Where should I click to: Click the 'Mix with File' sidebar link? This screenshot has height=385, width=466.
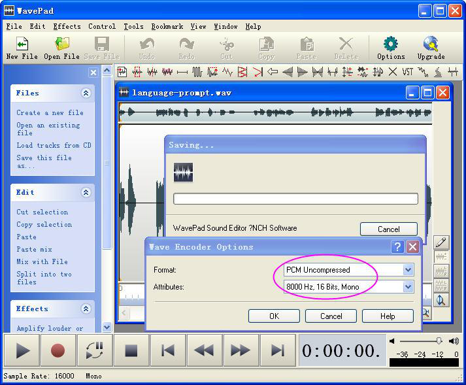click(x=42, y=262)
